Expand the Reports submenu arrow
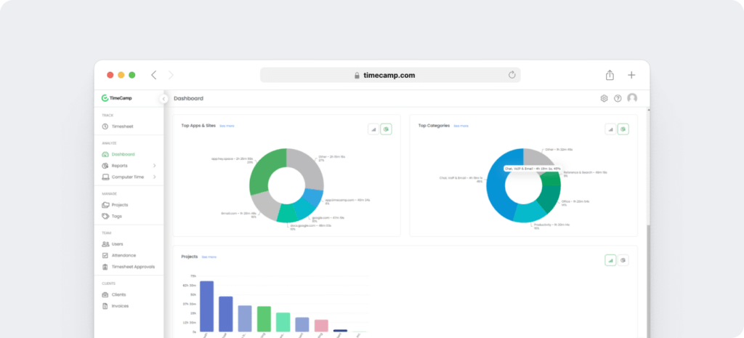744x338 pixels. pyautogui.click(x=155, y=166)
